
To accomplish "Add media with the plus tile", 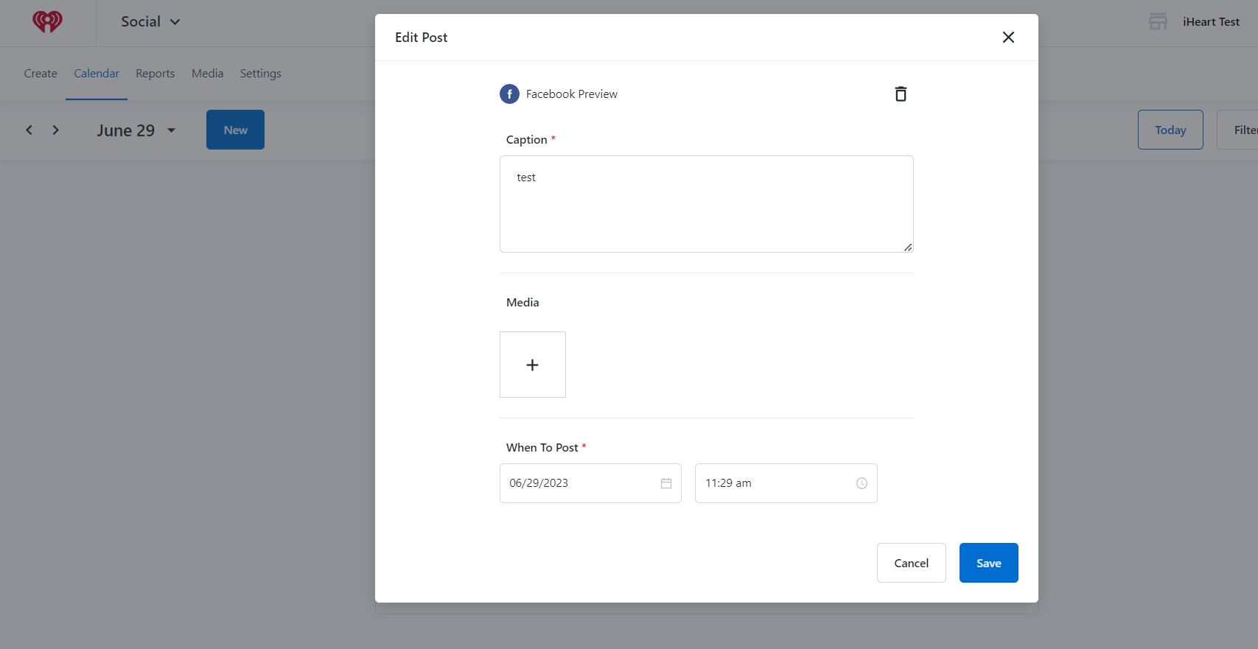I will click(x=532, y=365).
